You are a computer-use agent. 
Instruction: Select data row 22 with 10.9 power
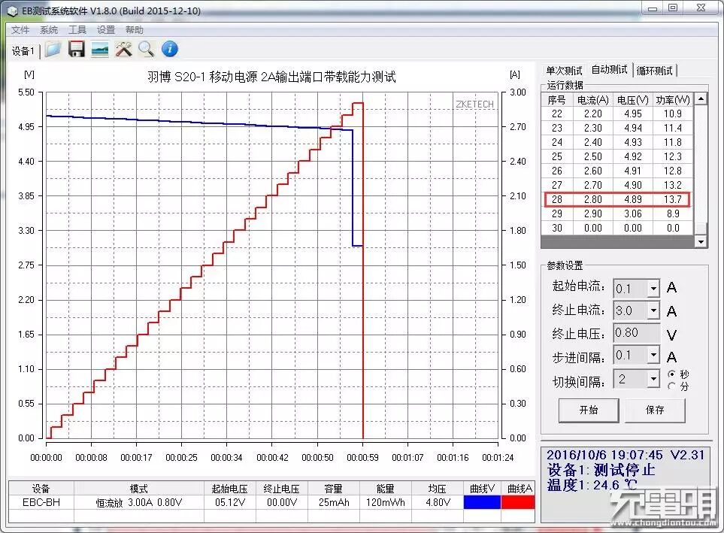coord(617,114)
